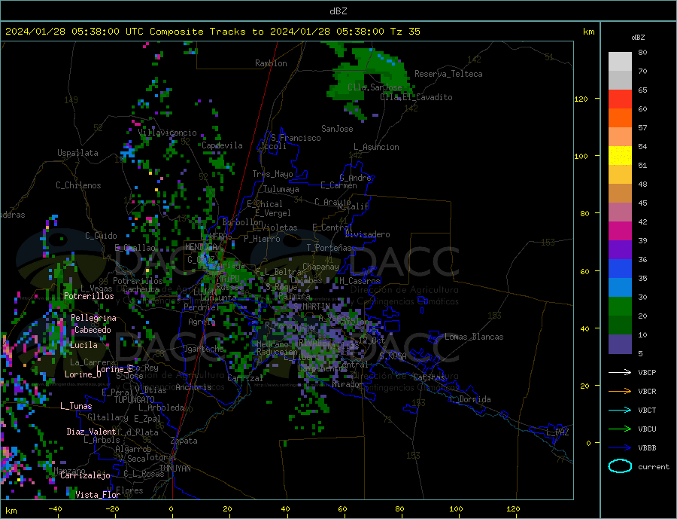Viewport: 677px width, 519px height.
Task: Click the 'VBBB' legend label
Action: (647, 448)
